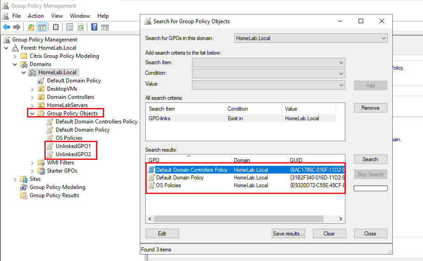Viewport: 423px width, 261px height.
Task: Click right arrow of results horizontal scrollbar
Action: click(x=340, y=219)
